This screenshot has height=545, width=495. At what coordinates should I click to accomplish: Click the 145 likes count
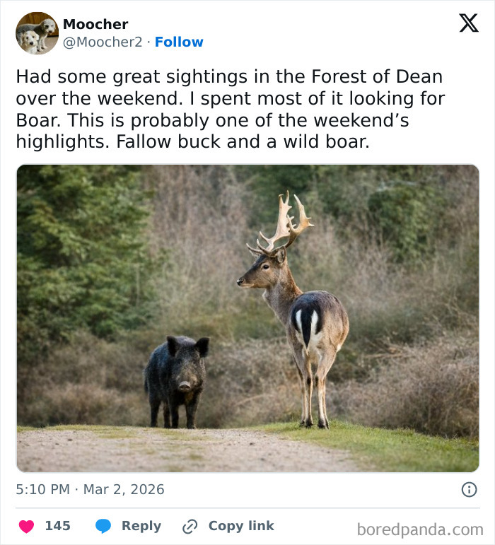57,526
